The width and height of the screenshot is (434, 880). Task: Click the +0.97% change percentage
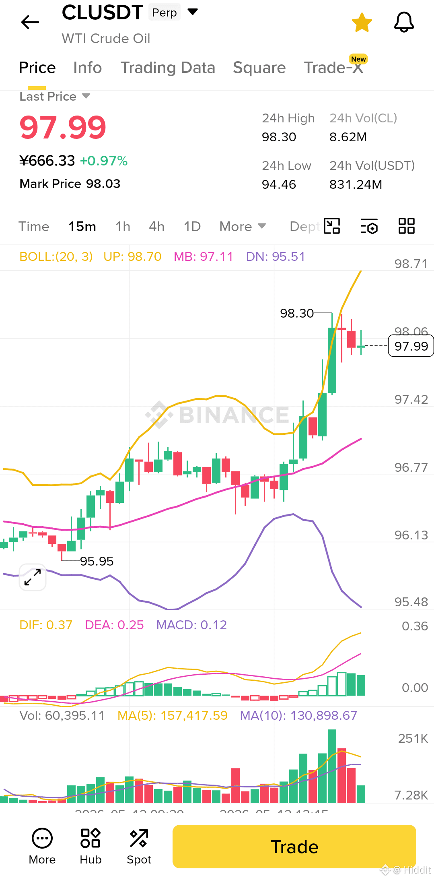pyautogui.click(x=104, y=161)
